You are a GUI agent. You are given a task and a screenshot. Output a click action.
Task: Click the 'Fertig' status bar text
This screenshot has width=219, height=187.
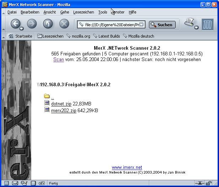point(53,183)
